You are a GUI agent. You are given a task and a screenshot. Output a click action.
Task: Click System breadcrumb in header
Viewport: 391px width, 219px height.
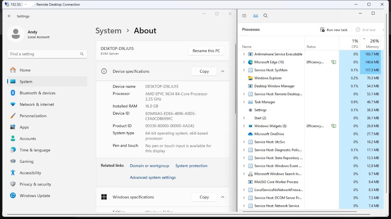pyautogui.click(x=108, y=31)
